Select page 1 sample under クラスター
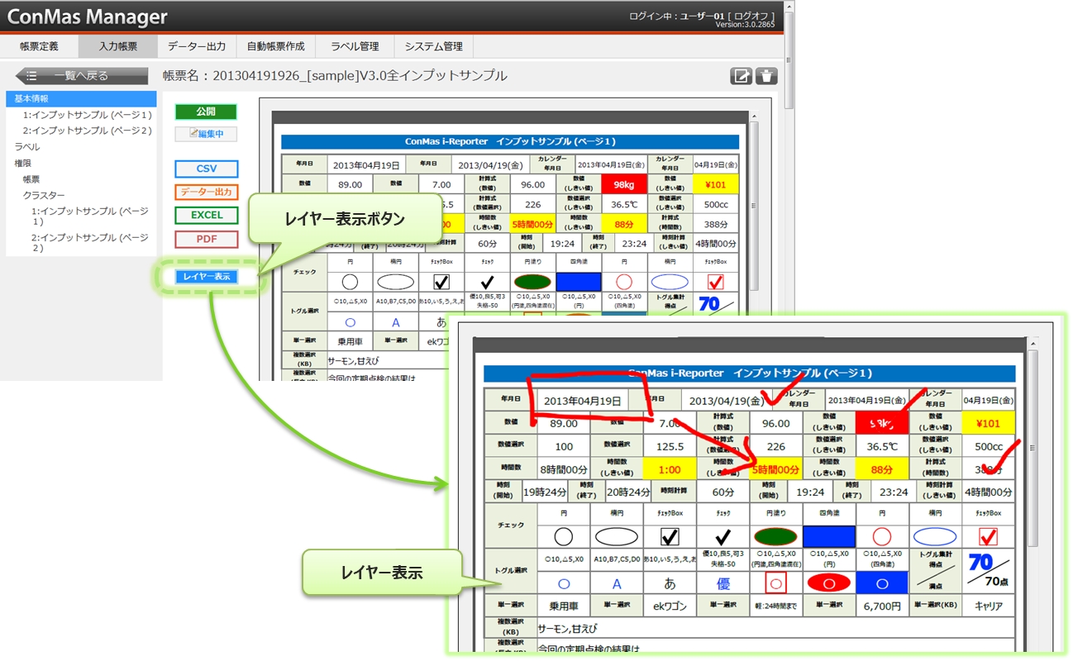The height and width of the screenshot is (661, 1073). click(x=90, y=216)
